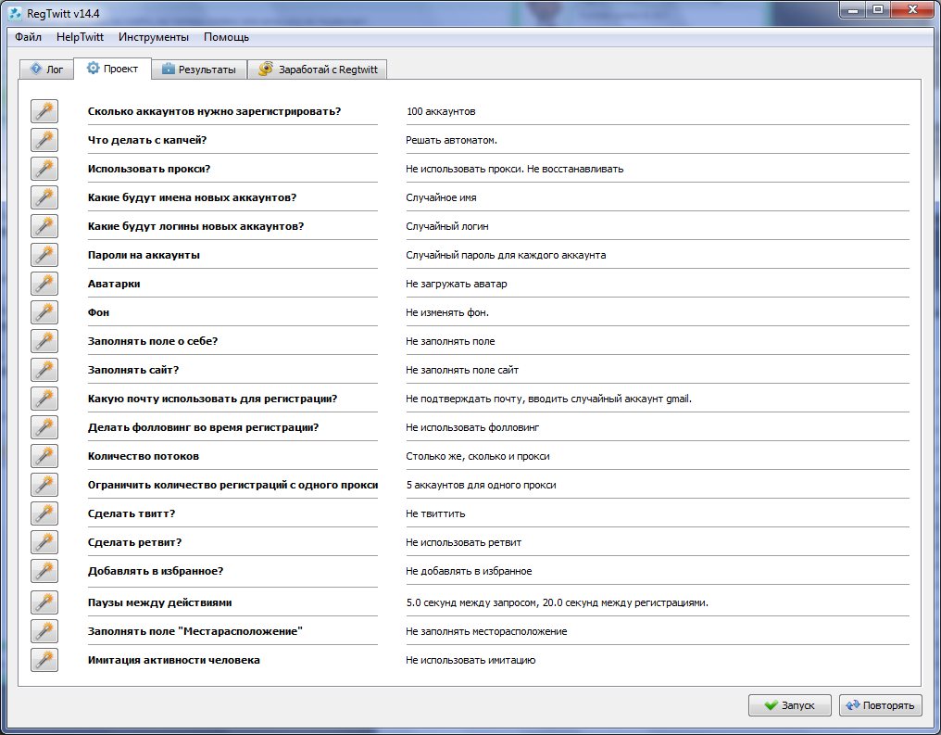The image size is (941, 735).
Task: Click 'Не изменять фон.' value
Action: 447,313
